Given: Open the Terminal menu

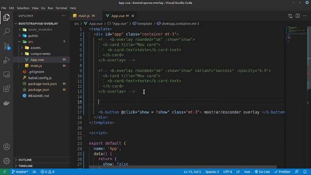Looking at the screenshot, I should click(x=61, y=8).
